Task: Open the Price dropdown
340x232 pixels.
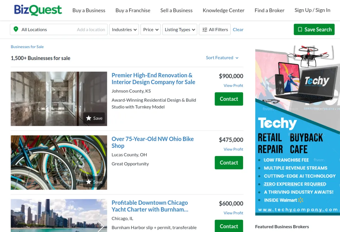Action: pos(151,29)
